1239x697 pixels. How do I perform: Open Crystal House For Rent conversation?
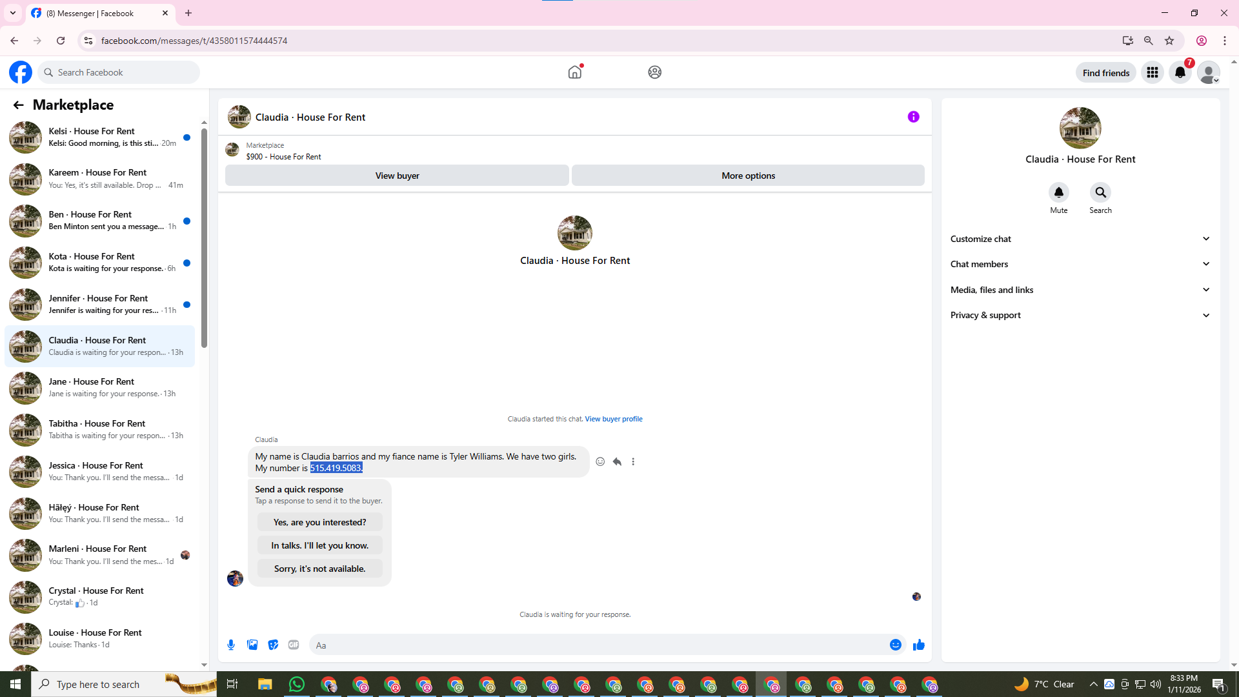pyautogui.click(x=100, y=597)
